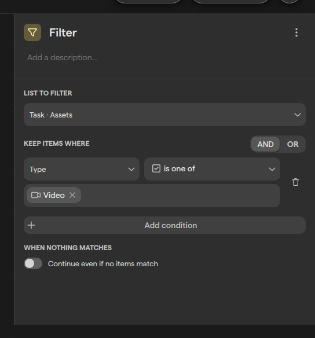Screen dimensions: 315x338
Task: Click the WHEN NOTHING MATCHES label
Action: coord(68,248)
